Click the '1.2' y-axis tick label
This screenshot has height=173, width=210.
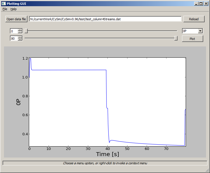tap(25, 59)
